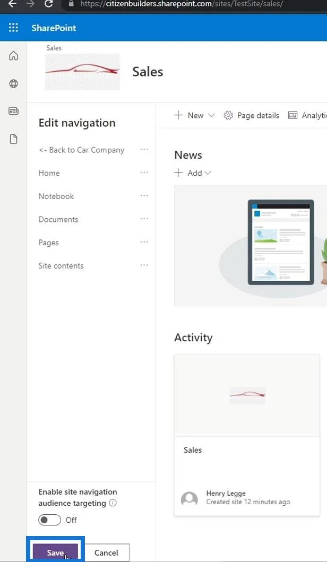Toggle site navigation audience targeting switch
Viewport: 327px width, 562px height.
pyautogui.click(x=49, y=520)
